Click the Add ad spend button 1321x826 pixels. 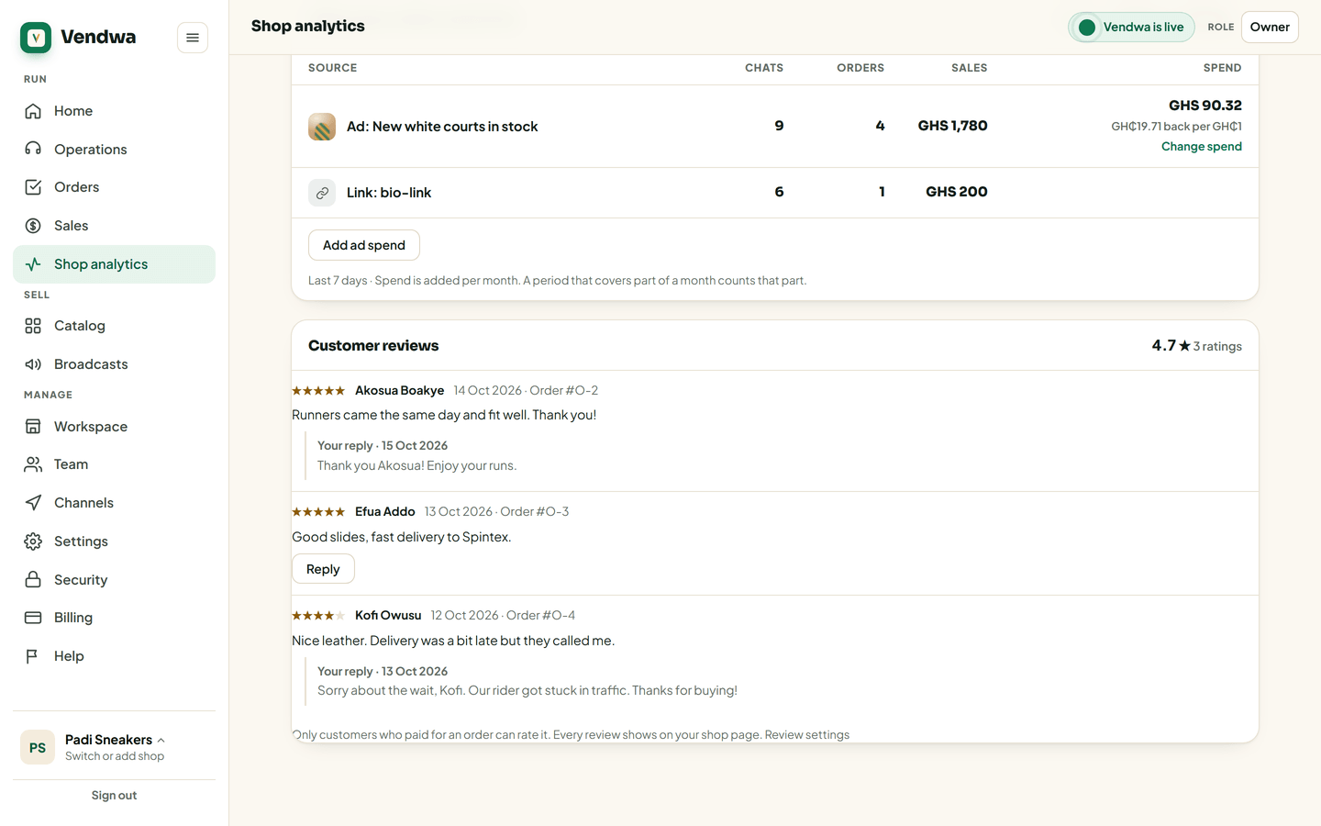(364, 245)
